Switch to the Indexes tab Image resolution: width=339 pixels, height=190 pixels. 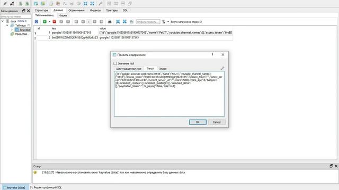point(95,11)
